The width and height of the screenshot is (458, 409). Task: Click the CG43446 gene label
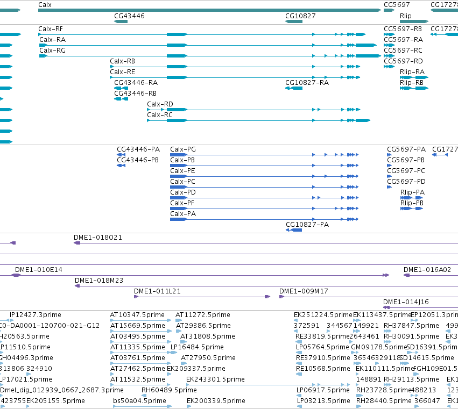coord(129,16)
